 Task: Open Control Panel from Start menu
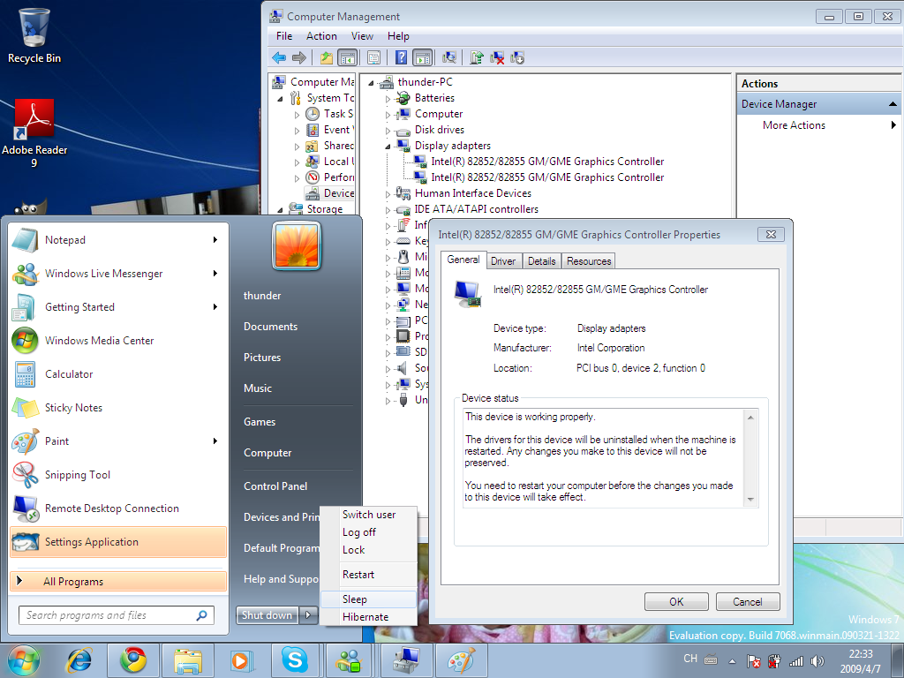(x=275, y=486)
